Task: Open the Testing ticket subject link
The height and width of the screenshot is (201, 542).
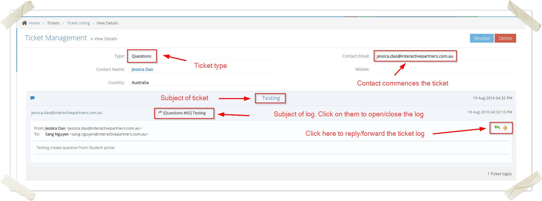Action: point(271,98)
